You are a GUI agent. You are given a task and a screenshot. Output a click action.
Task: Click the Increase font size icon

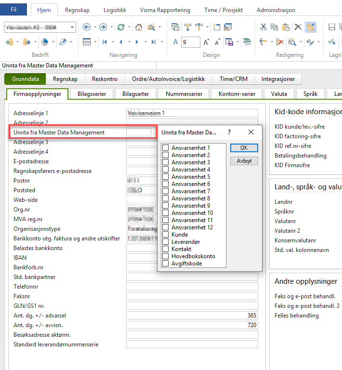pos(206,42)
